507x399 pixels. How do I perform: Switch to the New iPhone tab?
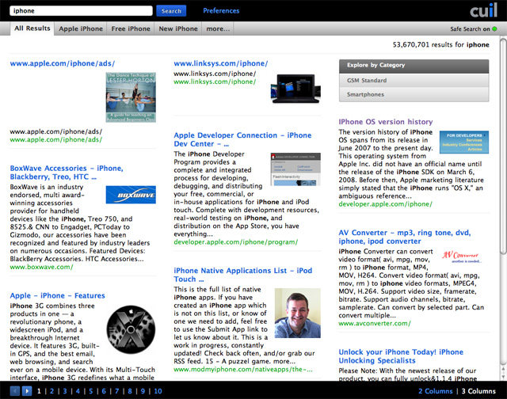pos(178,28)
